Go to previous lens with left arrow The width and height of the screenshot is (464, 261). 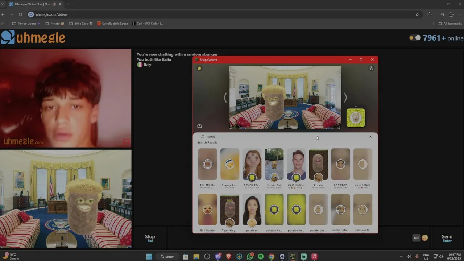pos(225,98)
